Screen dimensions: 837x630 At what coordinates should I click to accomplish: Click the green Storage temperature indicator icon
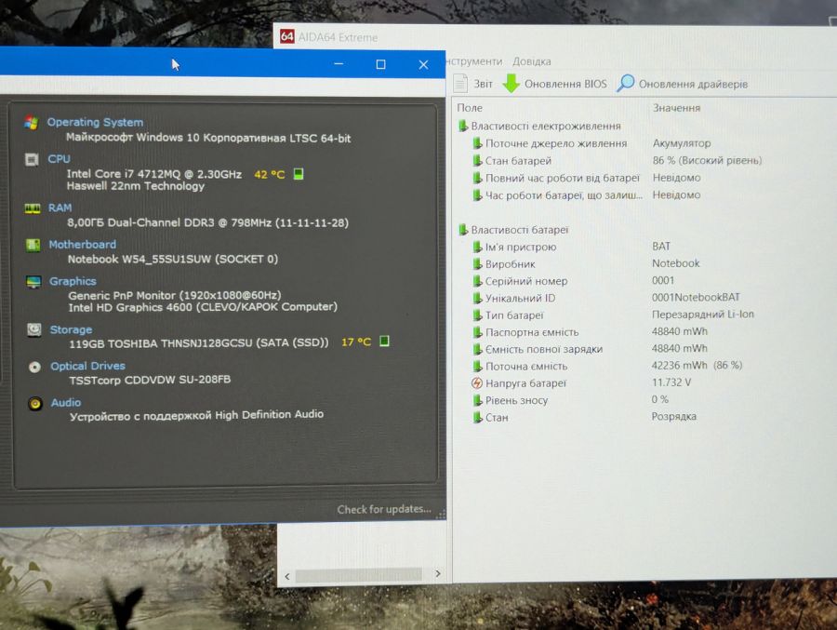(x=384, y=341)
